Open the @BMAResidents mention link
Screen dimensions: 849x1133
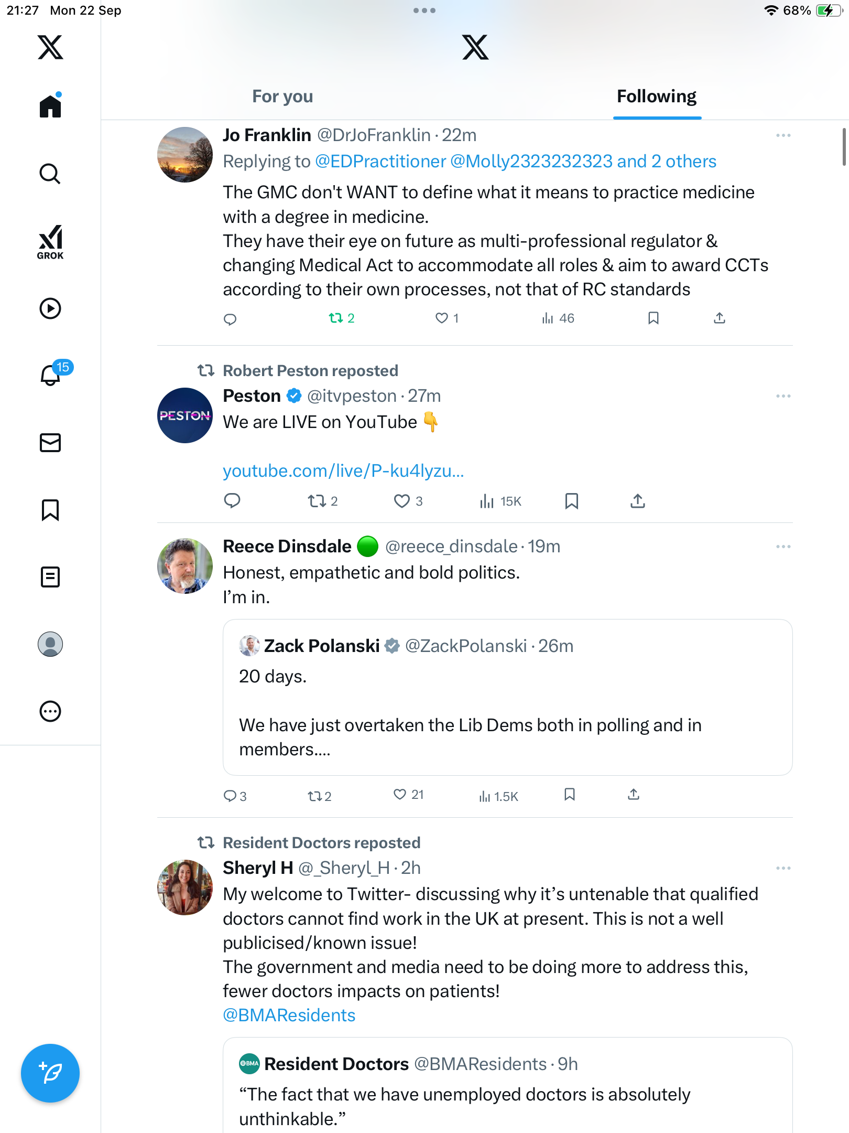tap(289, 1016)
